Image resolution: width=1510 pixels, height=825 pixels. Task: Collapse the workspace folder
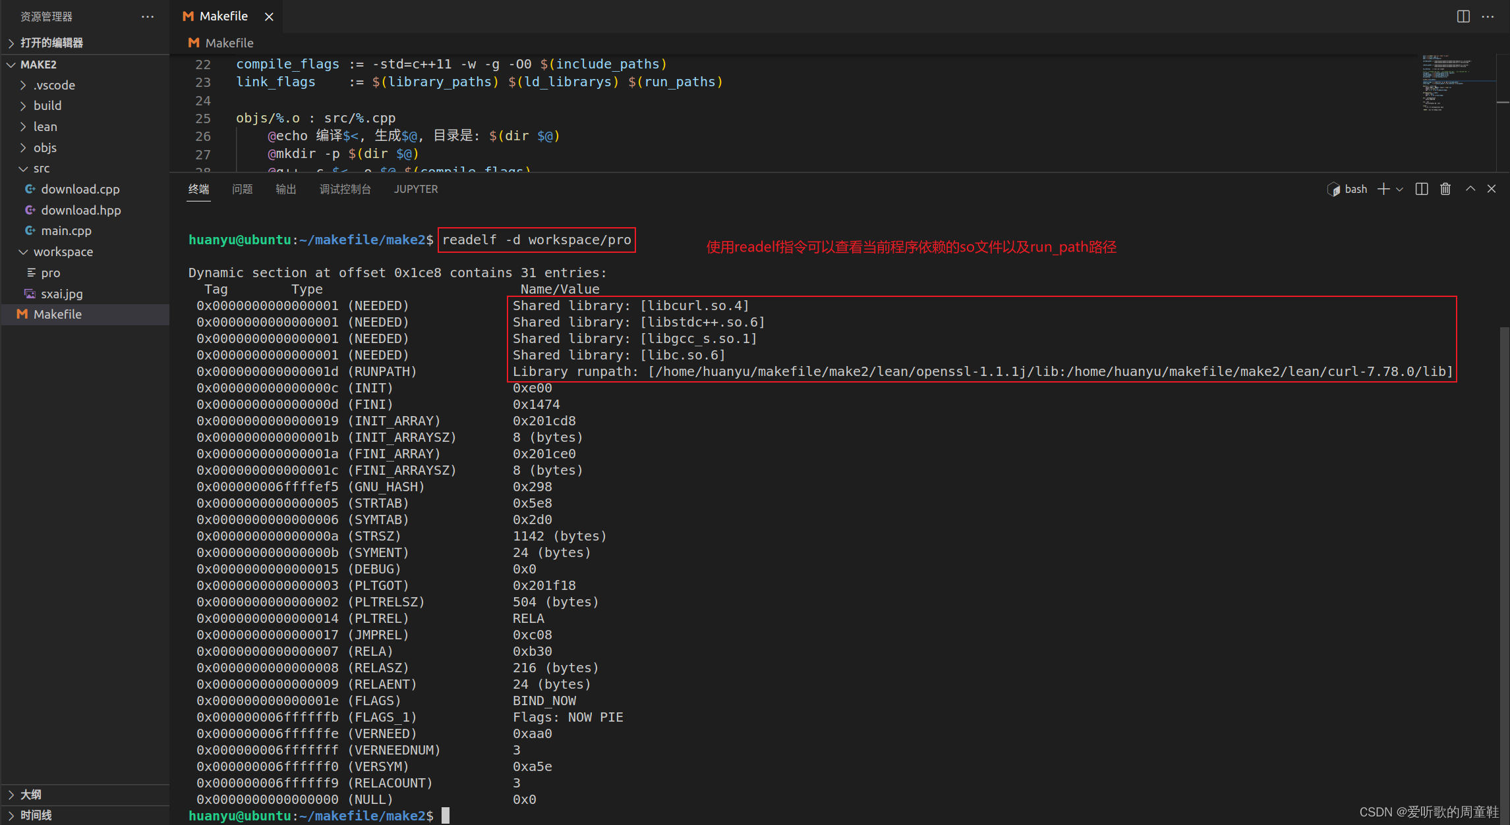pos(63,252)
